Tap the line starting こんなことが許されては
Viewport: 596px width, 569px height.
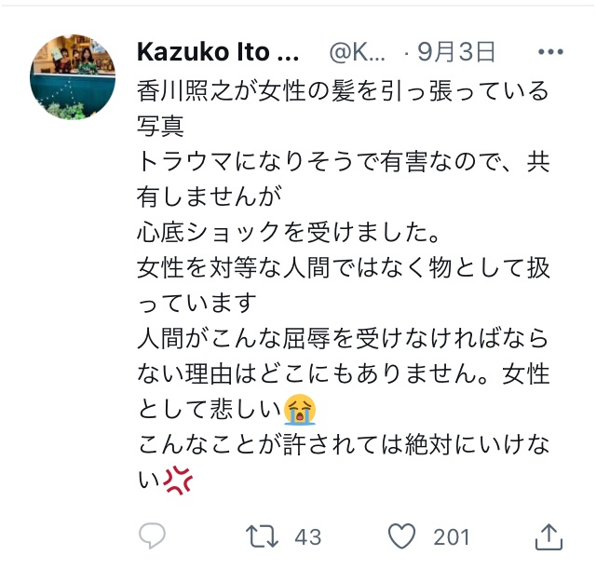point(344,444)
